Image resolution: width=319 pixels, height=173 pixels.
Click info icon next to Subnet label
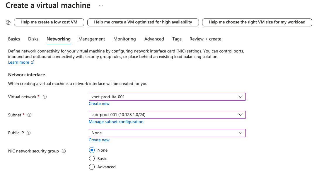29,115
